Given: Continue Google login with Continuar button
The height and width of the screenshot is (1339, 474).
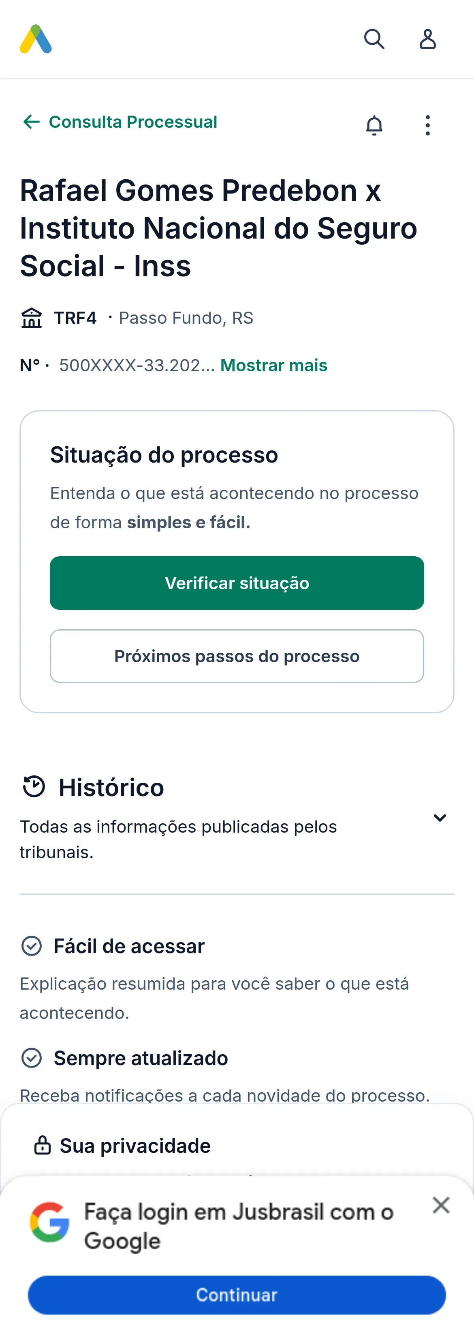Looking at the screenshot, I should (237, 1294).
